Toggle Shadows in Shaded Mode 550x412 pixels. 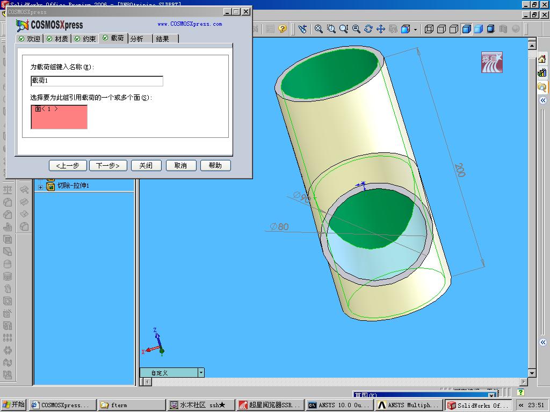pos(491,29)
